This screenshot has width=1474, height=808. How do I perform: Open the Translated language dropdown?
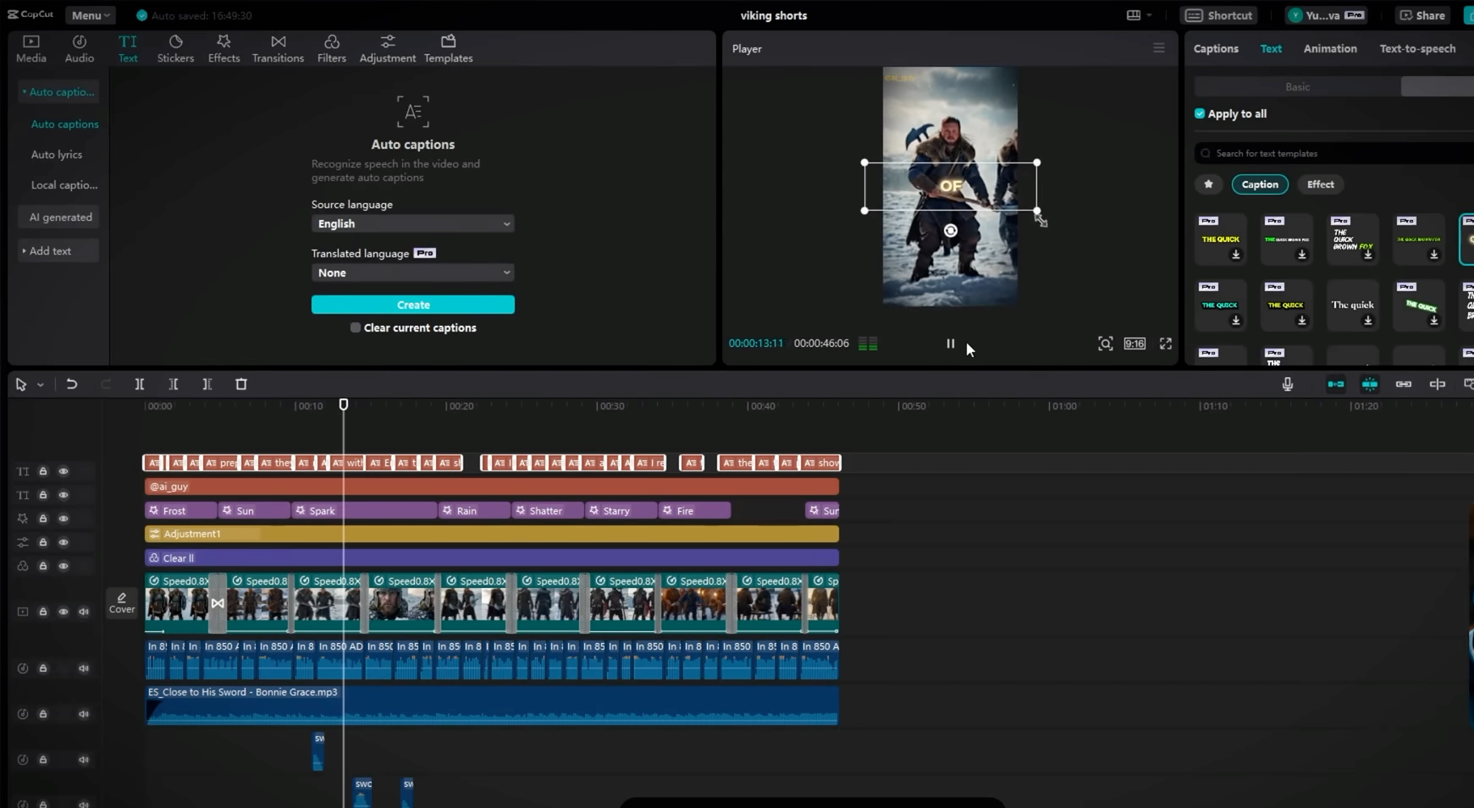[x=413, y=272]
